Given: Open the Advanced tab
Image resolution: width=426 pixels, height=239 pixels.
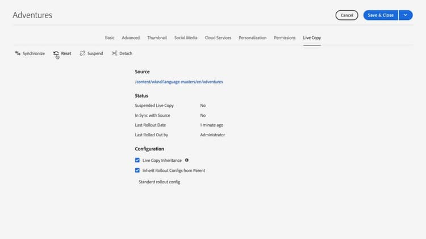Looking at the screenshot, I should click(131, 37).
